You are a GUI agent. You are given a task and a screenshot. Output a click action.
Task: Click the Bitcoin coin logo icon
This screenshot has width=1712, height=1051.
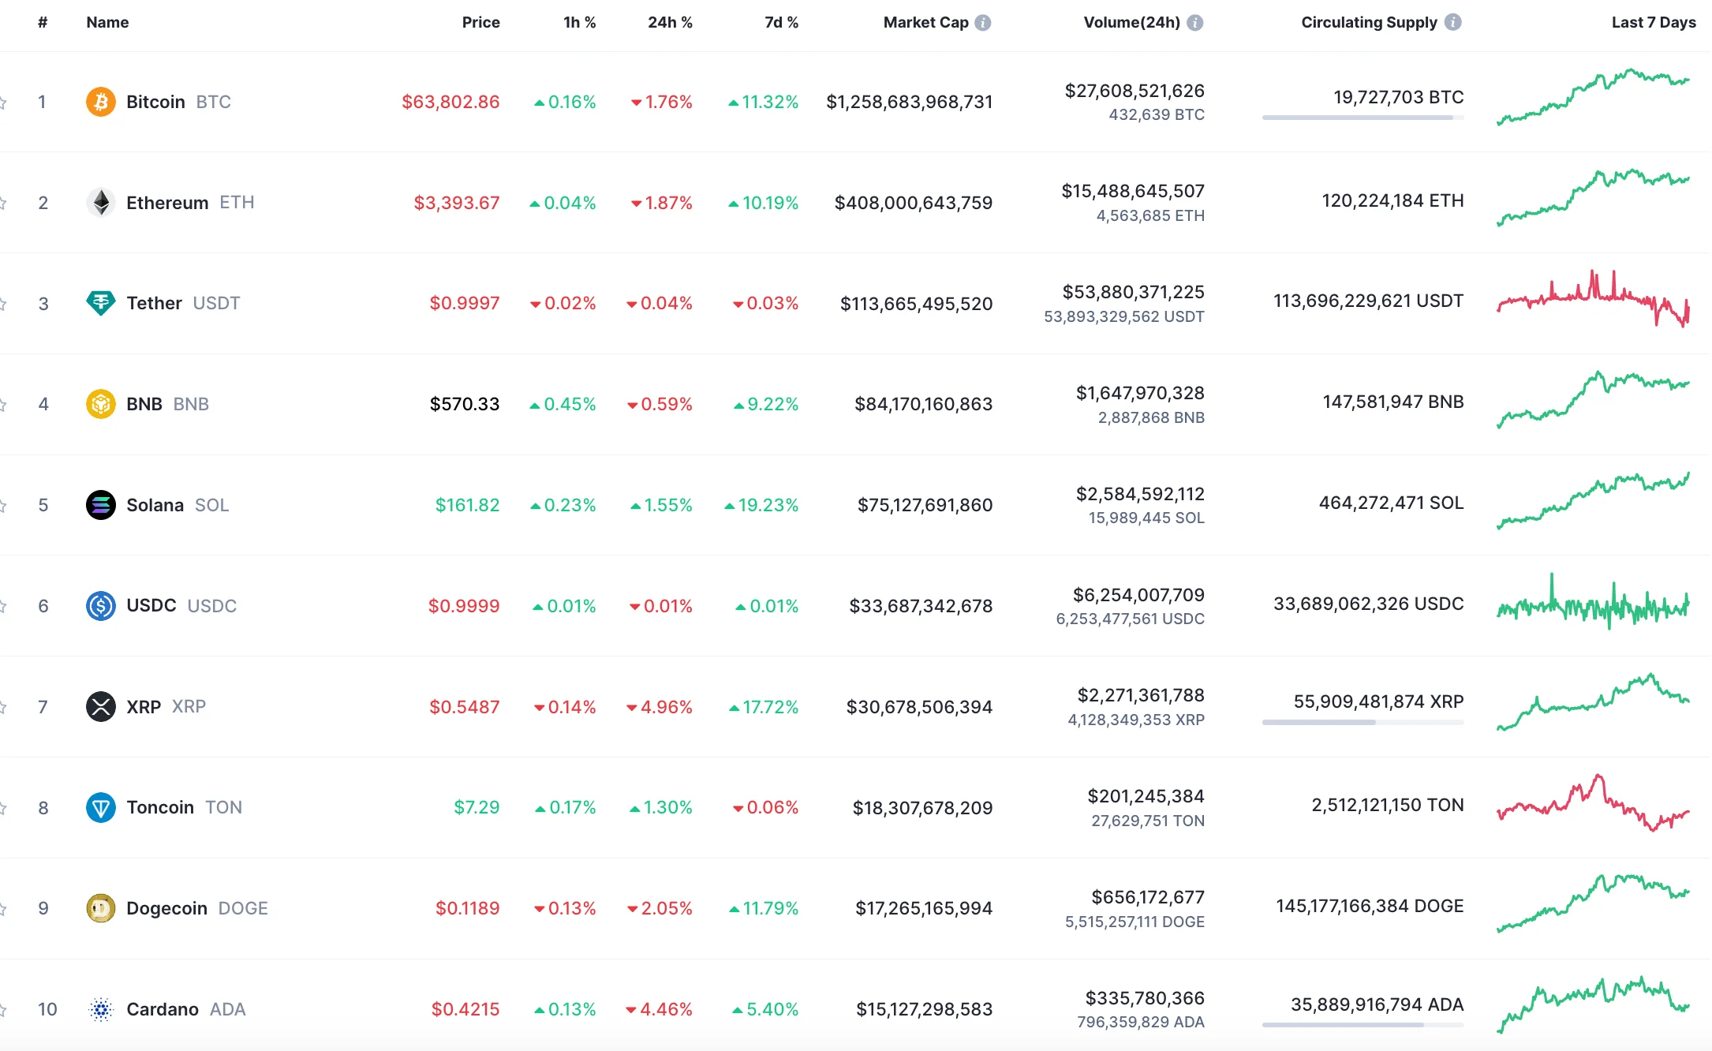pyautogui.click(x=100, y=102)
